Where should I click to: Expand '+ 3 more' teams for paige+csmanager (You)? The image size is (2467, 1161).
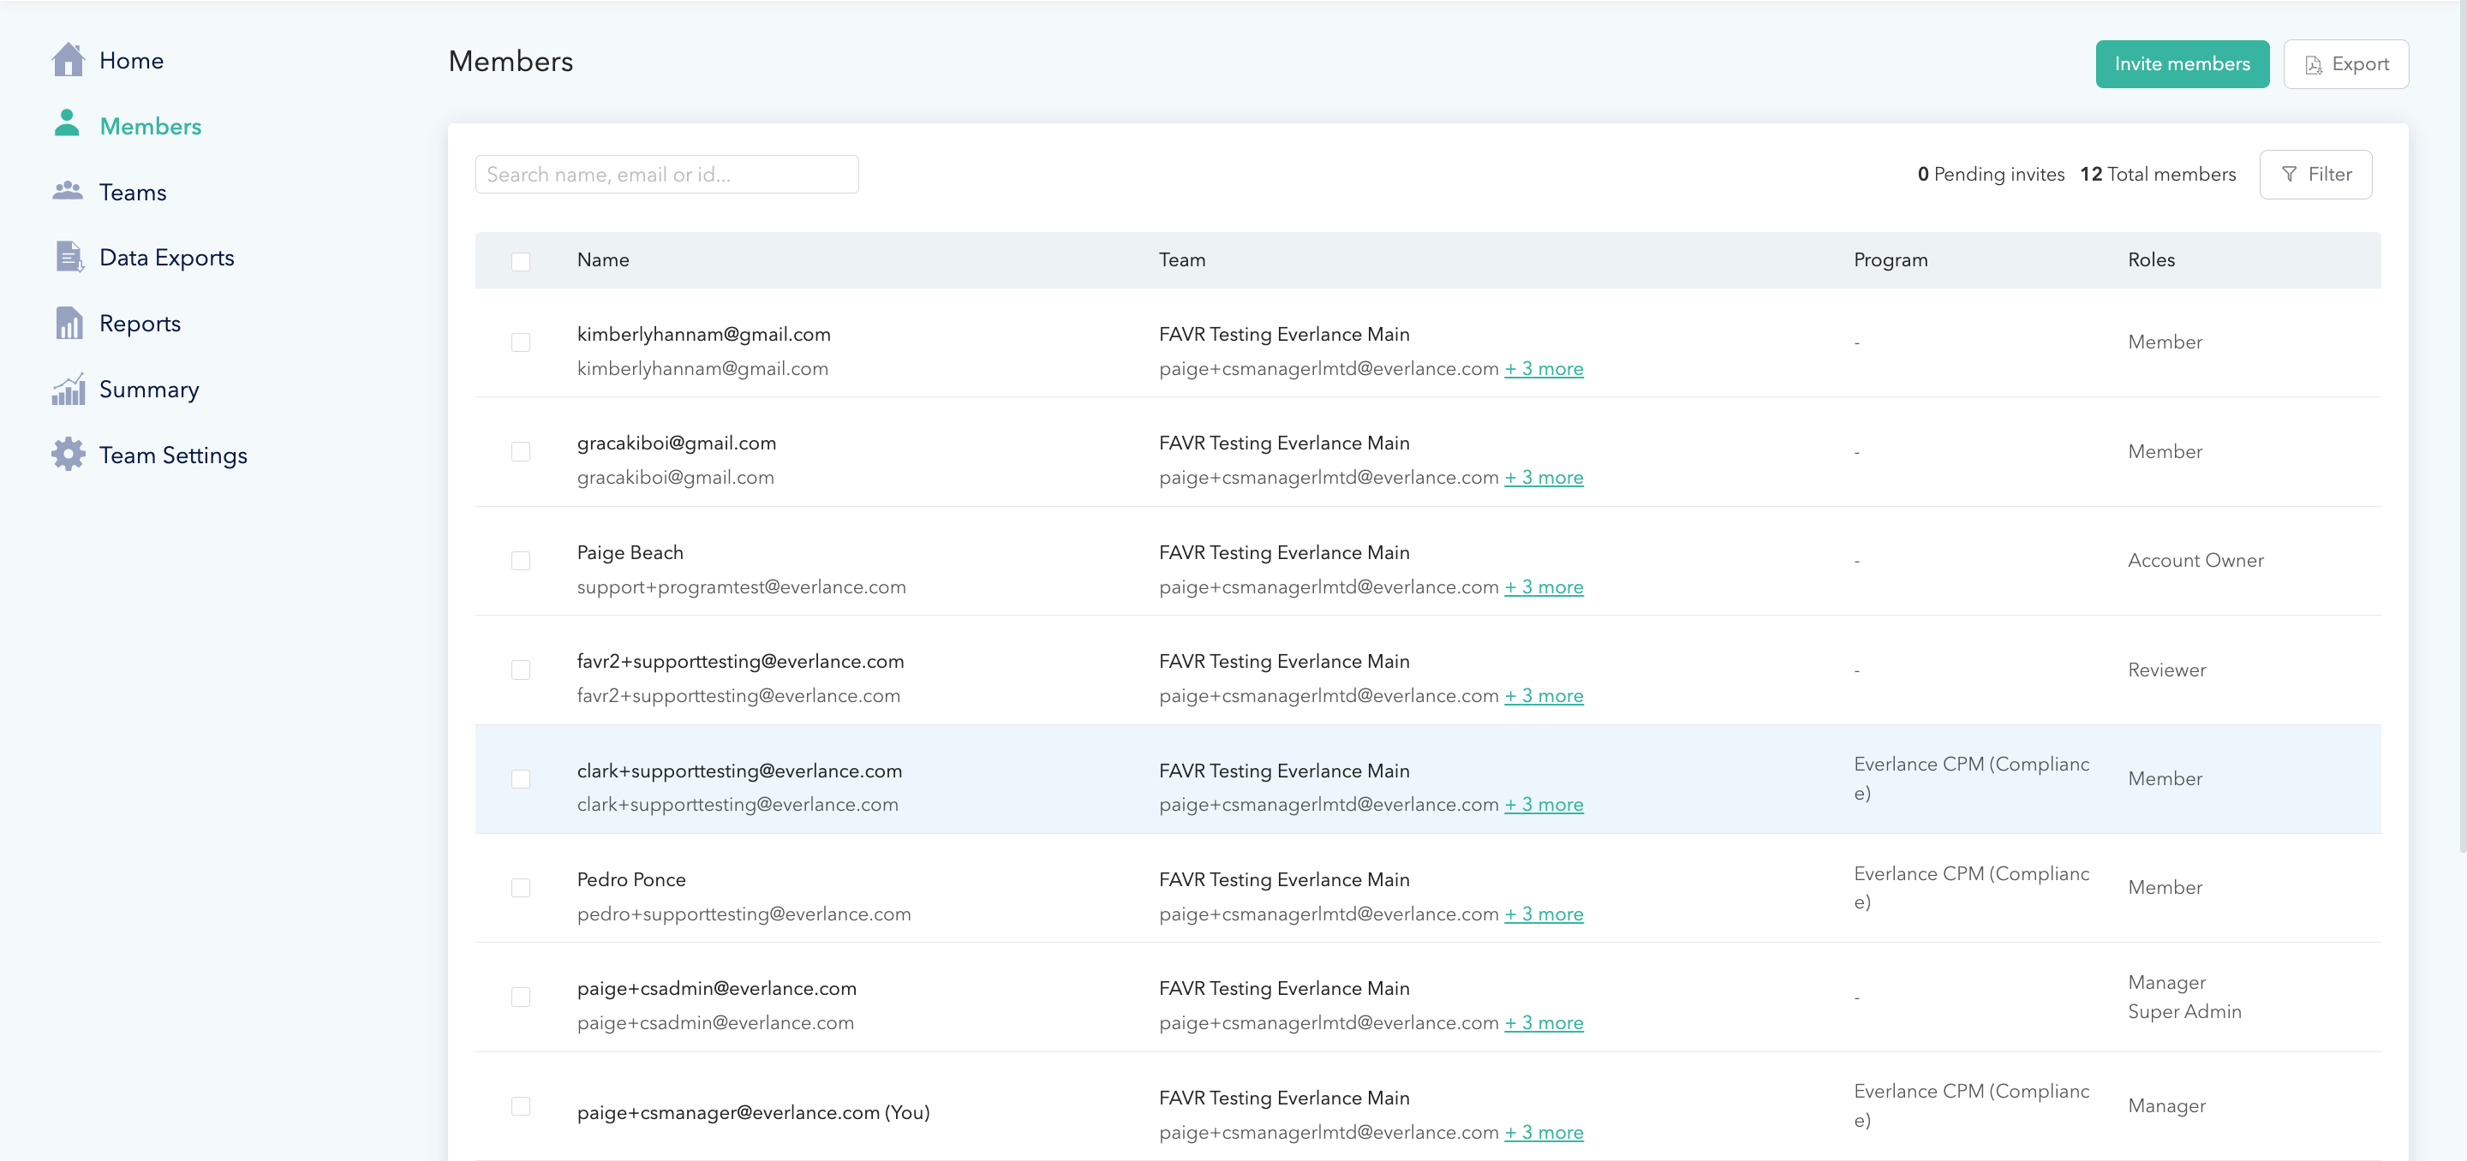pyautogui.click(x=1543, y=1132)
